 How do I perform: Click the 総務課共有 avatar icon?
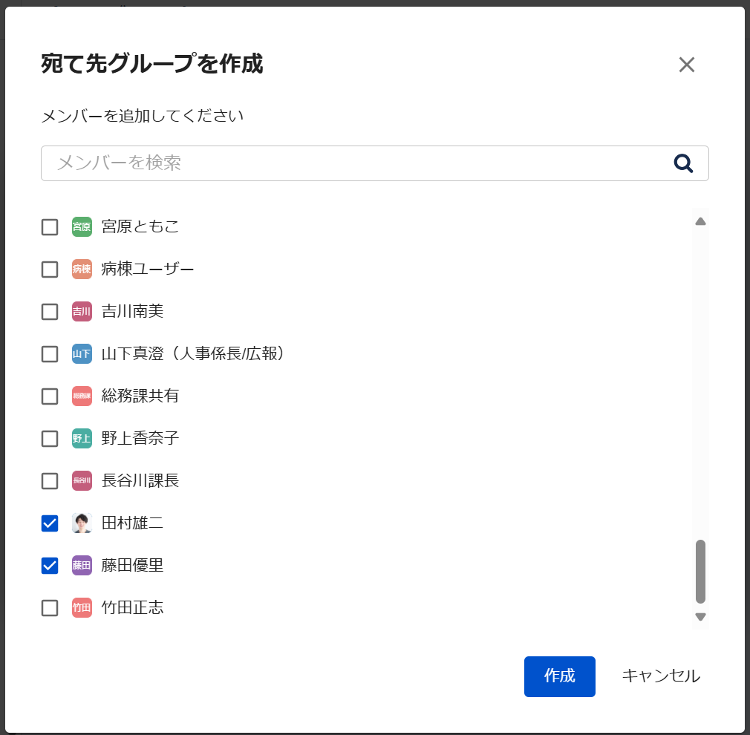pos(82,396)
